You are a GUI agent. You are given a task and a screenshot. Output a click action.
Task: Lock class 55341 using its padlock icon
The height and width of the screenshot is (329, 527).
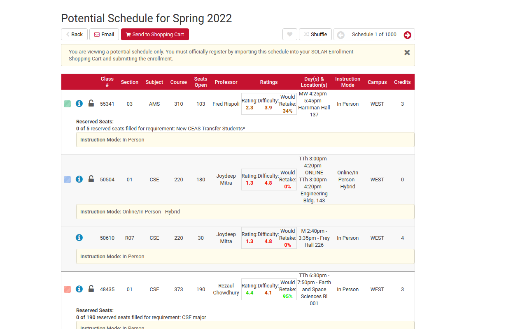[x=91, y=104]
